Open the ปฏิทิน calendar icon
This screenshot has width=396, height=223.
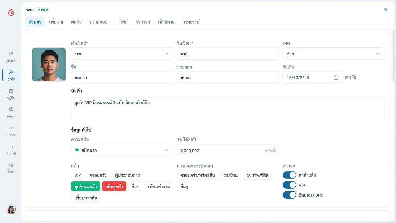(x=11, y=94)
